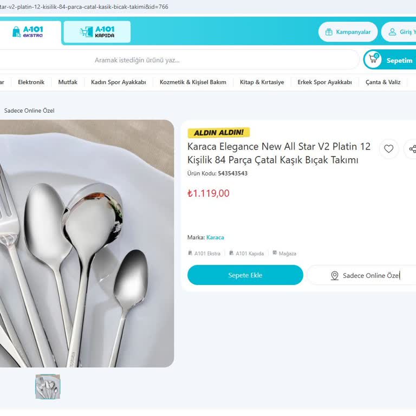Open the shopping cart (Sepetim) icon
The image size is (416, 416).
[373, 60]
